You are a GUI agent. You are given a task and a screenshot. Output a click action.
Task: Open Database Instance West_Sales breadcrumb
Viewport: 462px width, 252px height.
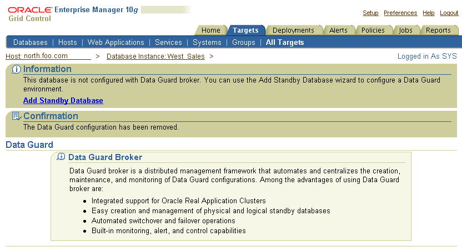[155, 56]
